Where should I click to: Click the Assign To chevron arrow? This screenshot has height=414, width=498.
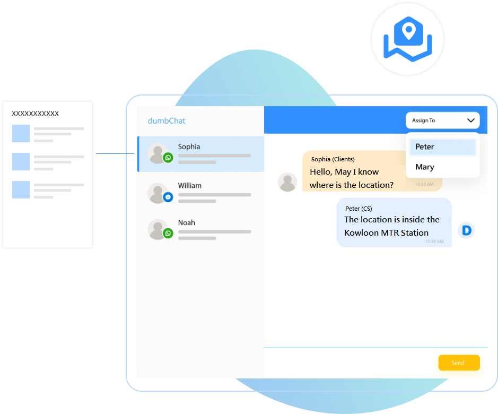(x=470, y=120)
